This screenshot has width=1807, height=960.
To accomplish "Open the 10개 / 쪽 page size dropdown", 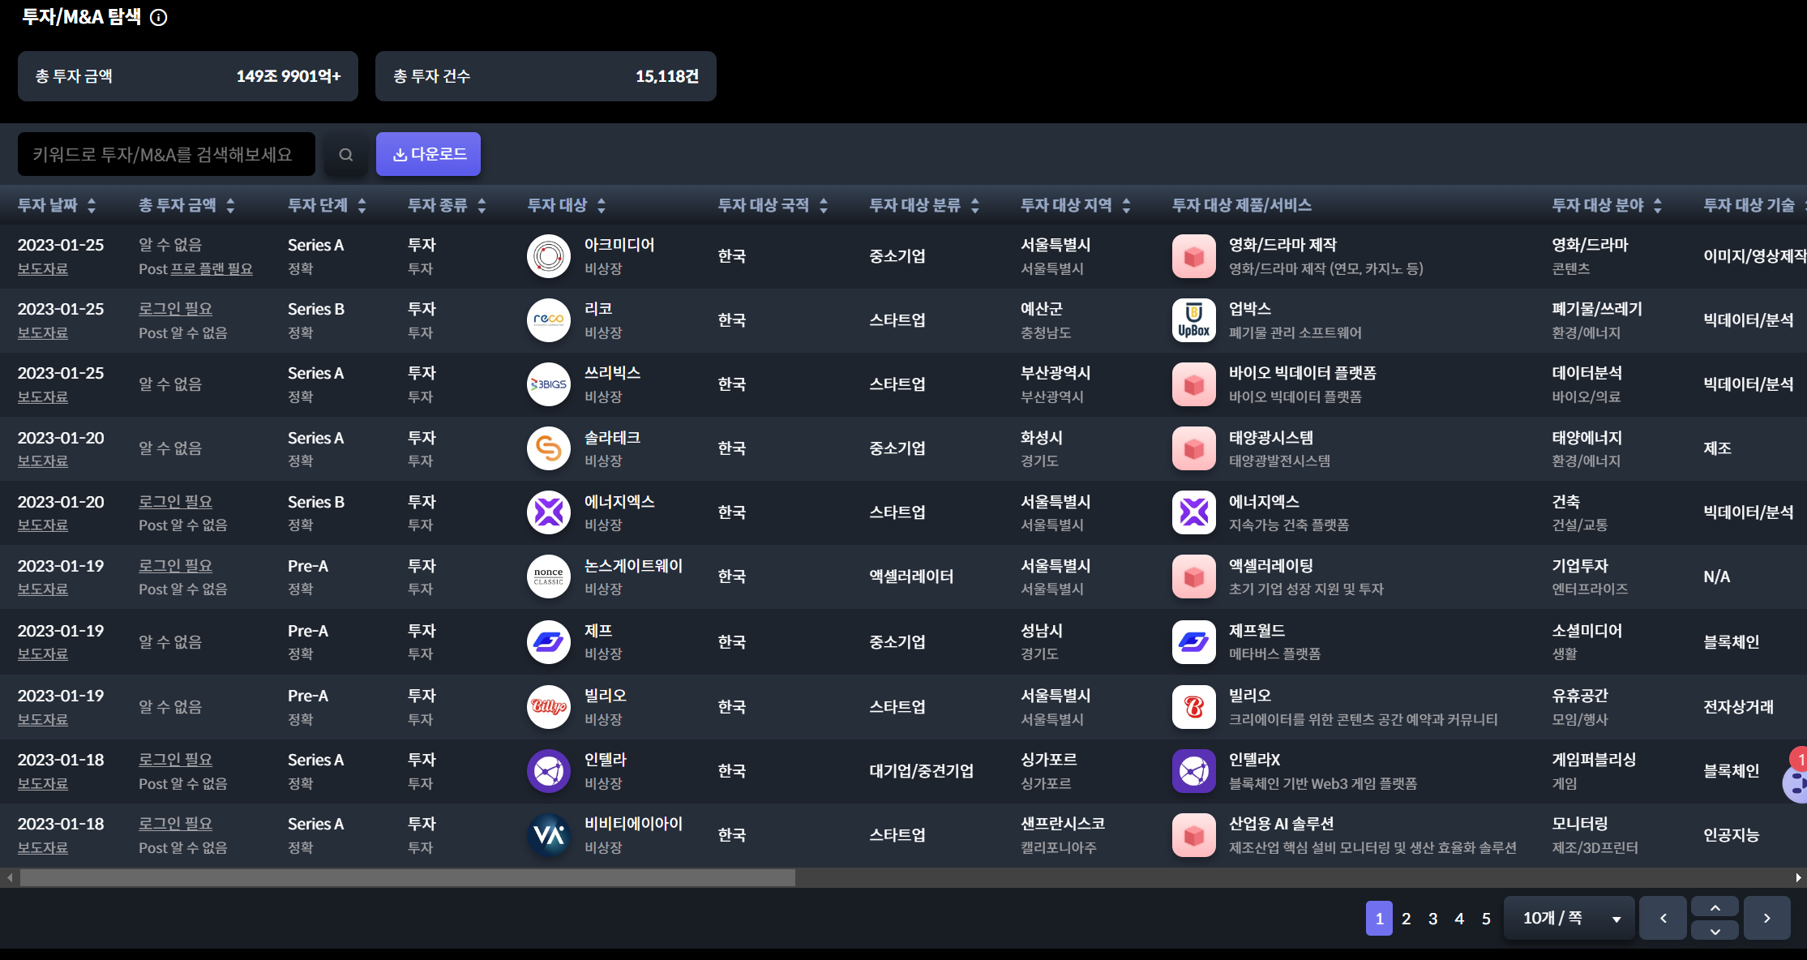I will coord(1569,919).
